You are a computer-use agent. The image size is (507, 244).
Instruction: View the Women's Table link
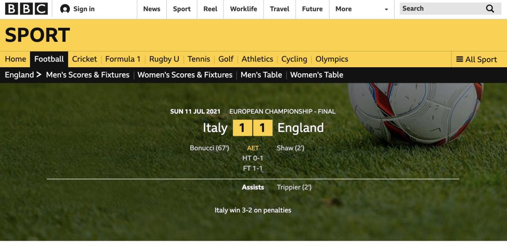(x=316, y=75)
